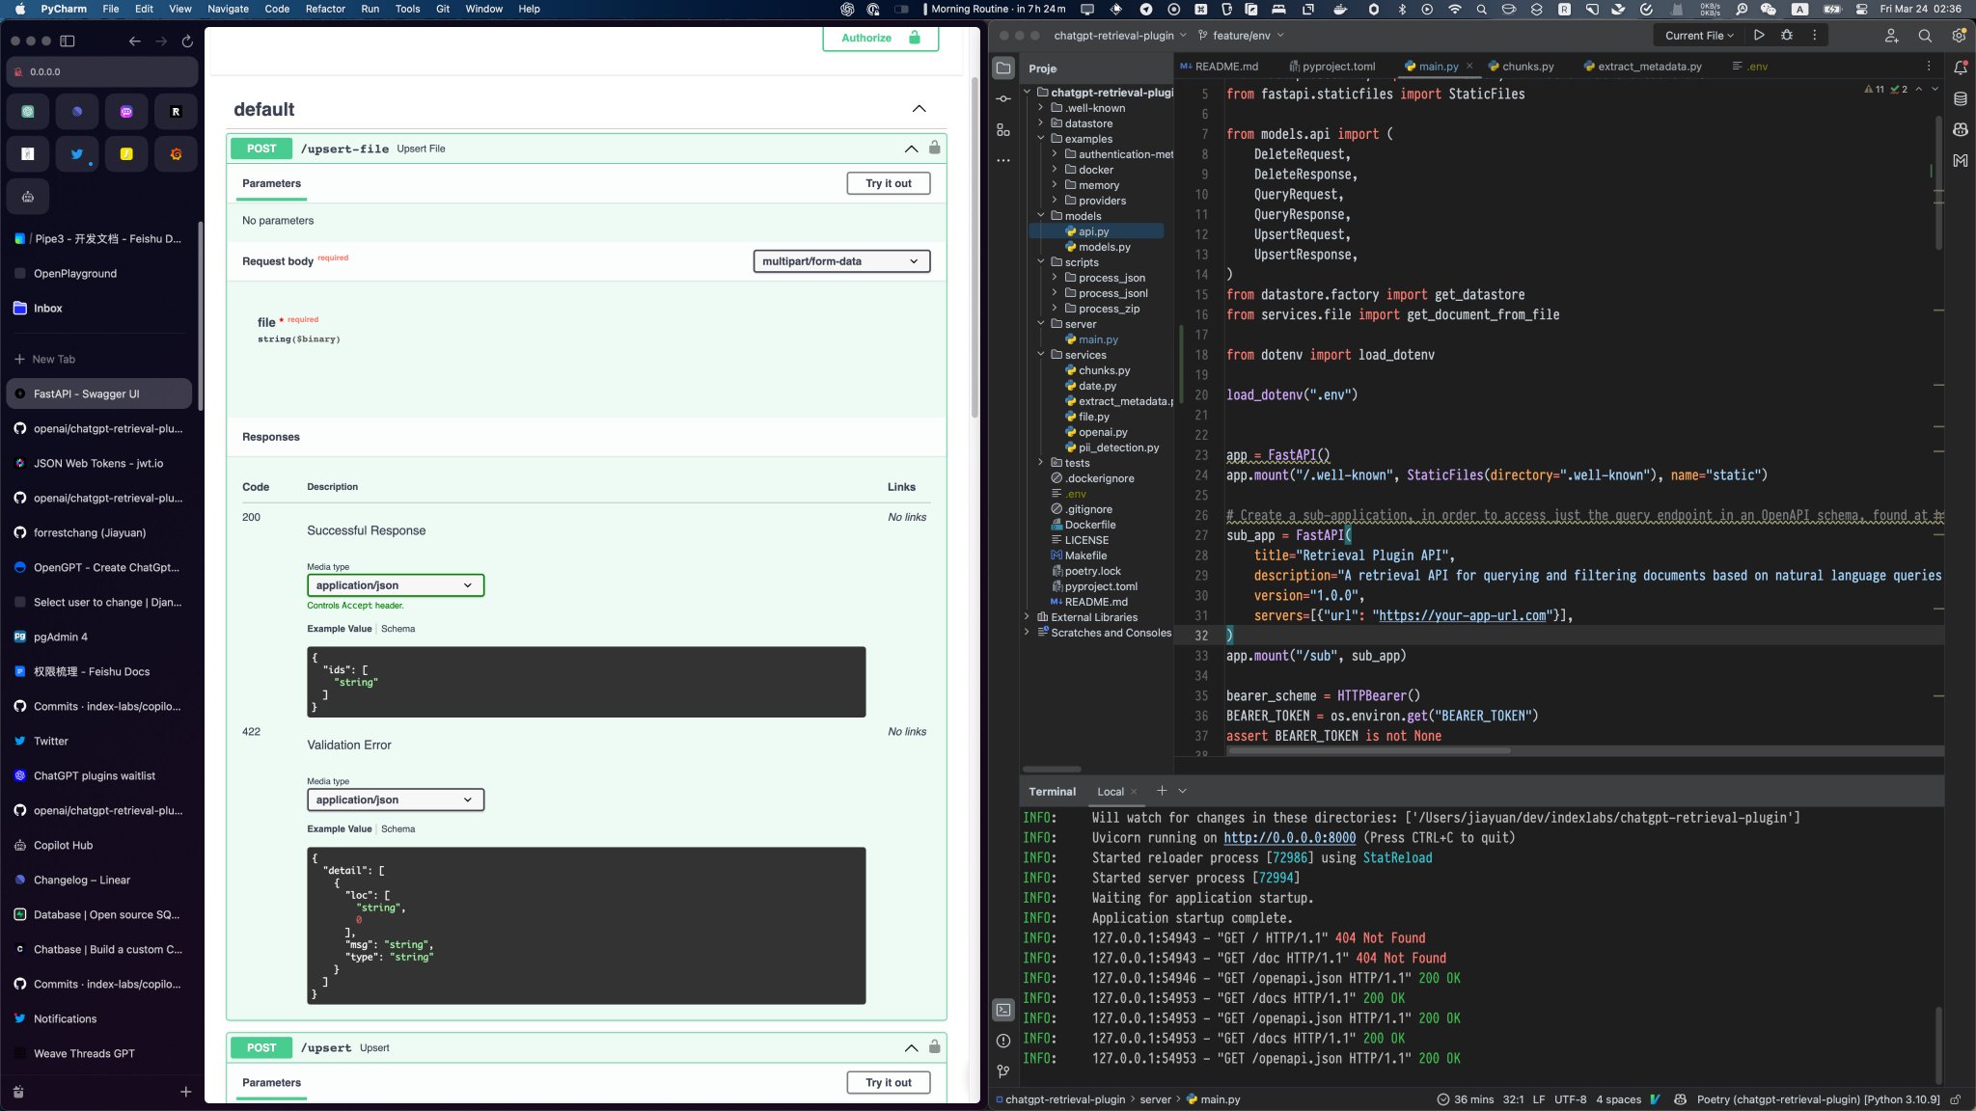Viewport: 1976px width, 1111px height.
Task: Switch to Schema view under 200 response
Action: point(398,629)
